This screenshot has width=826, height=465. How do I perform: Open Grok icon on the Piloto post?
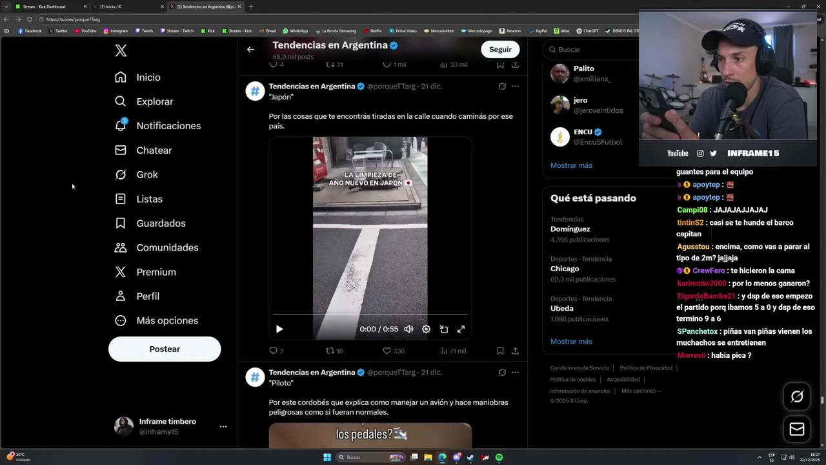[502, 372]
